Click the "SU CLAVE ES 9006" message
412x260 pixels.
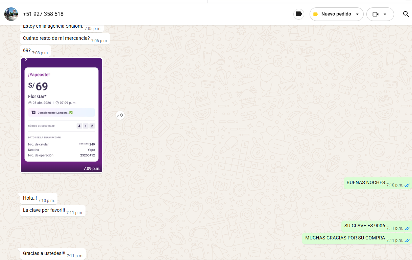(365, 226)
